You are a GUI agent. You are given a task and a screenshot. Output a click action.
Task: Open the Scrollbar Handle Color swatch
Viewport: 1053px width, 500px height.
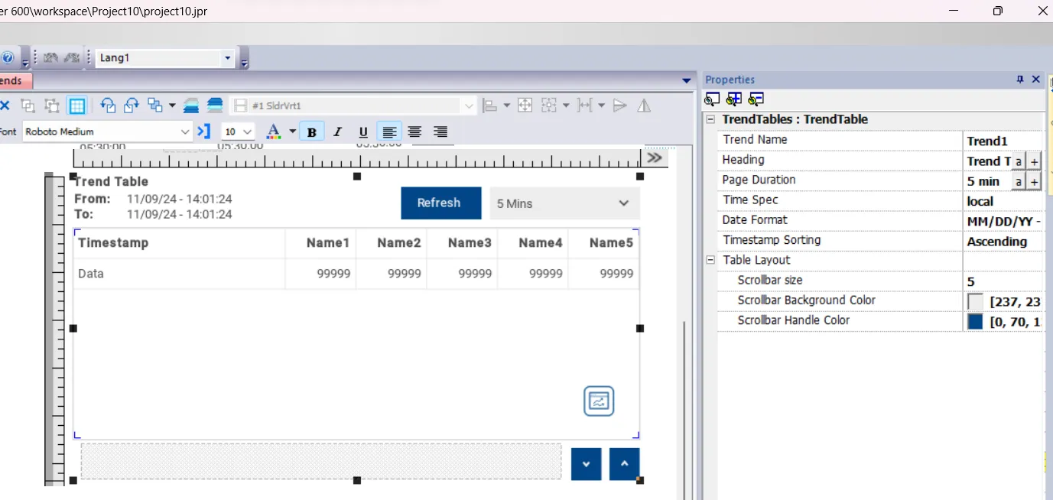974,321
